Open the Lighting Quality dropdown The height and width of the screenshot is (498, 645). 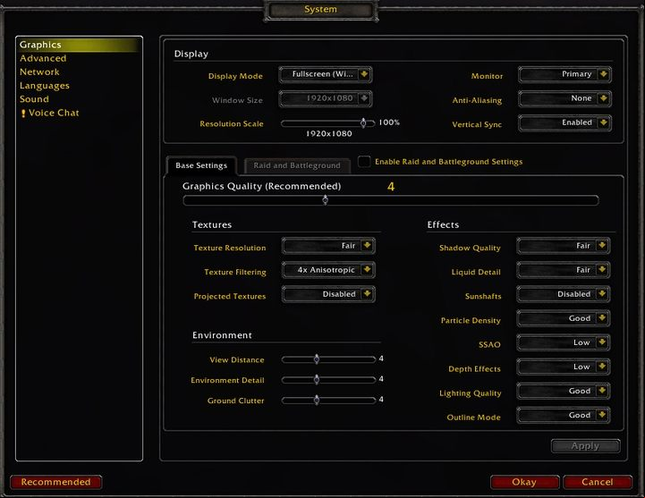(x=563, y=392)
